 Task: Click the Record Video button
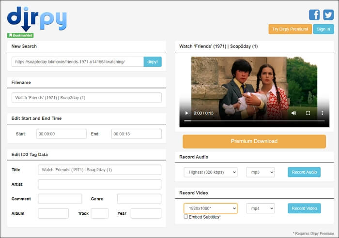click(304, 208)
